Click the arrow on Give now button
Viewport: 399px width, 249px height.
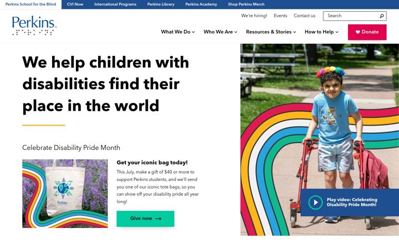158,219
